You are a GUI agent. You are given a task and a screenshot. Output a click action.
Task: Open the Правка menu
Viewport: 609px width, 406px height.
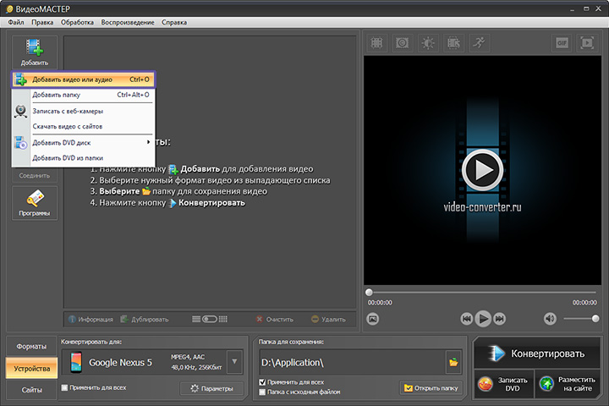[42, 22]
